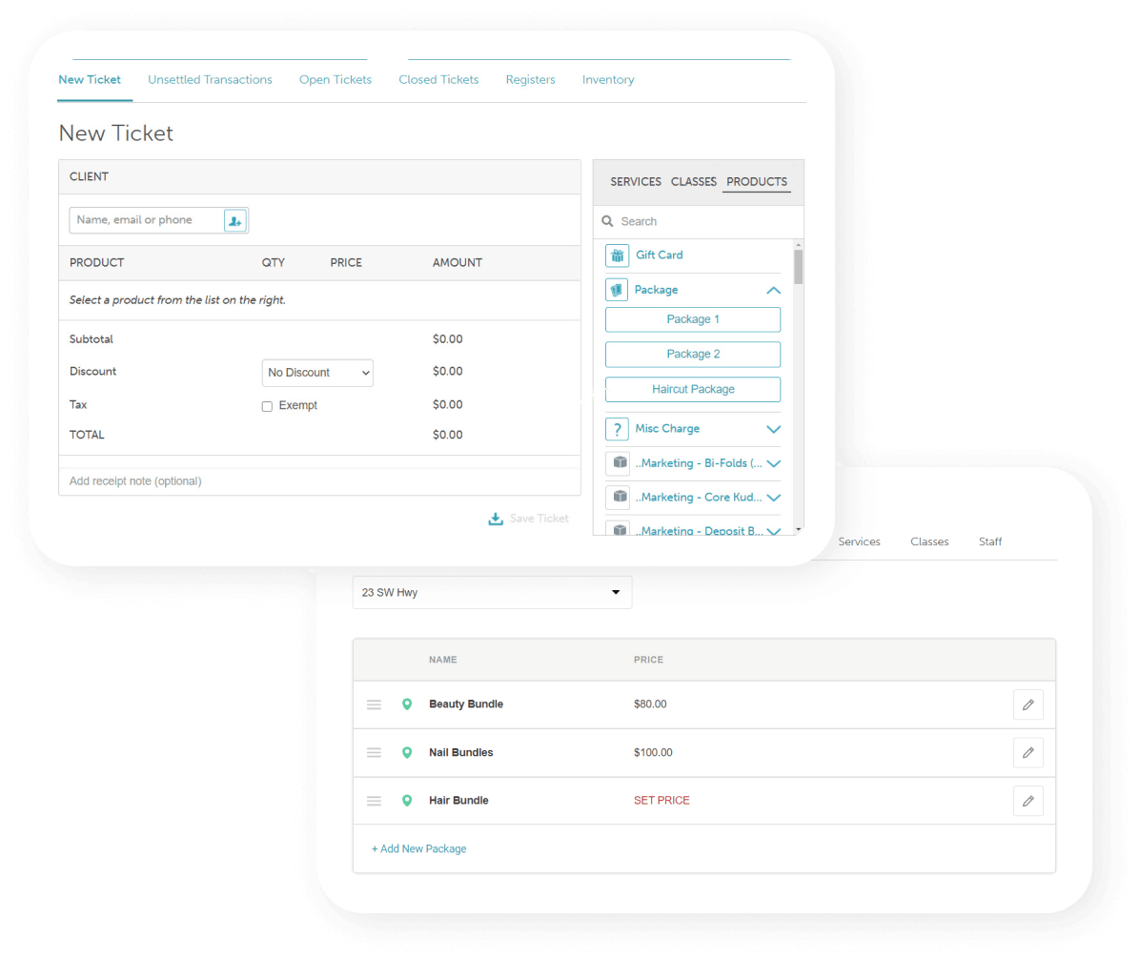
Task: Open the No Discount dropdown
Action: tap(317, 373)
